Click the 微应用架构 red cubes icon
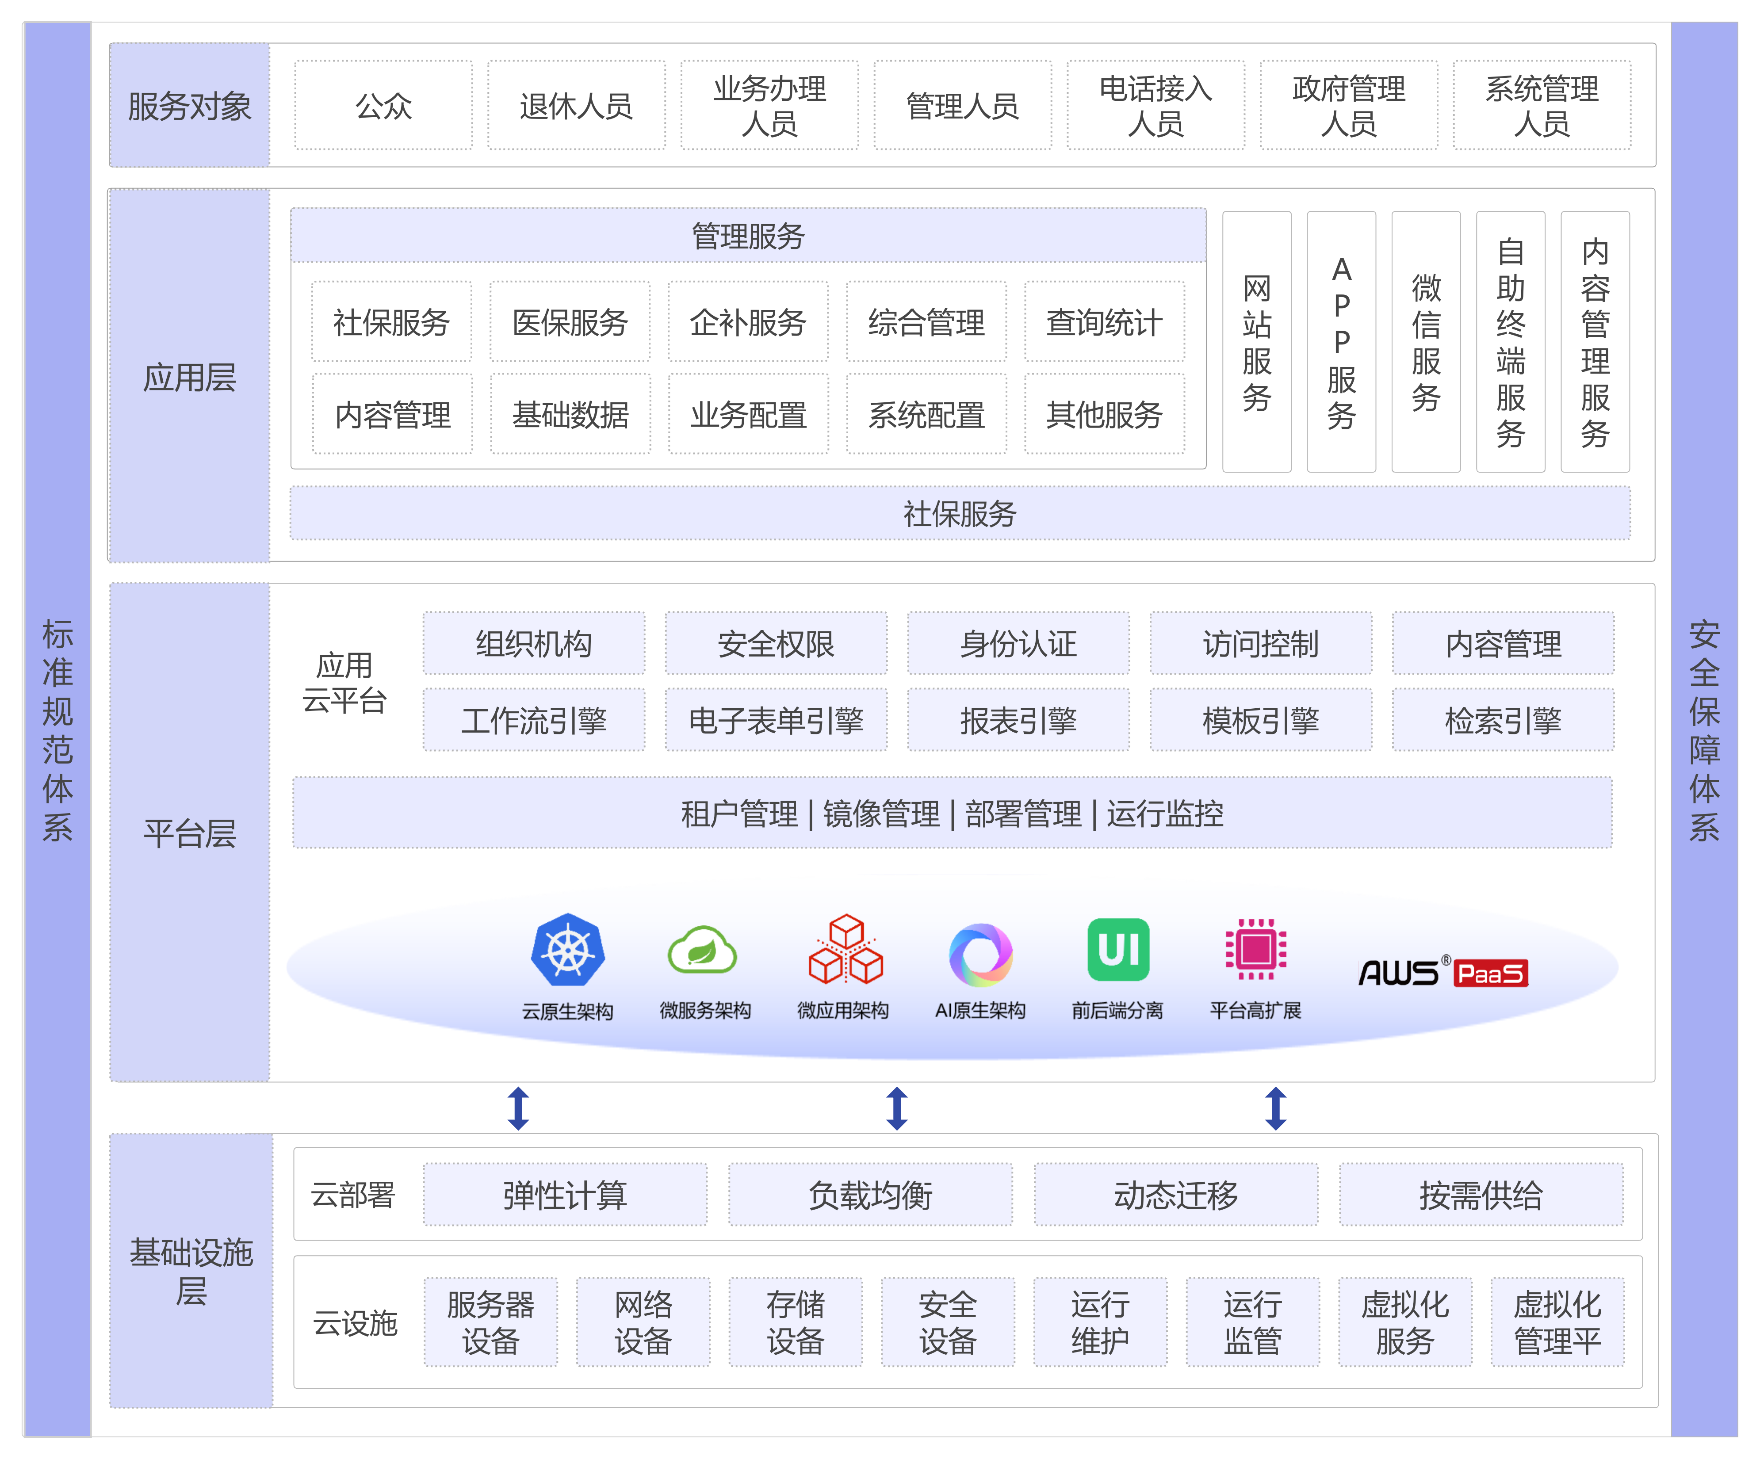This screenshot has height=1459, width=1760. 846,950
